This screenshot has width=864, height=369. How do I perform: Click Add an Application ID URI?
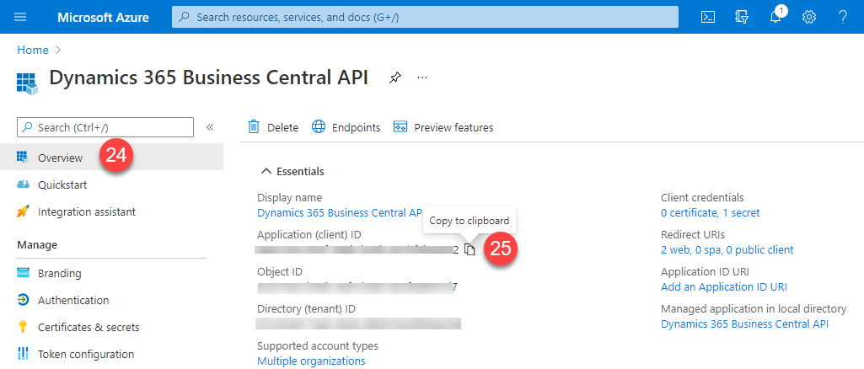click(723, 287)
